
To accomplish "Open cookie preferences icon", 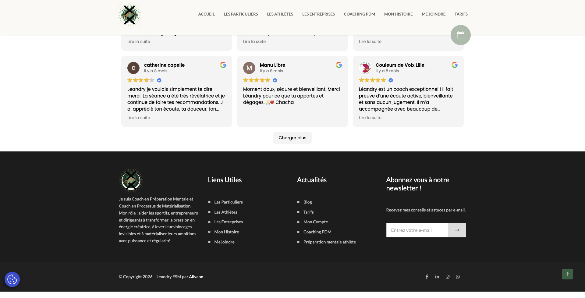I will pyautogui.click(x=12, y=279).
